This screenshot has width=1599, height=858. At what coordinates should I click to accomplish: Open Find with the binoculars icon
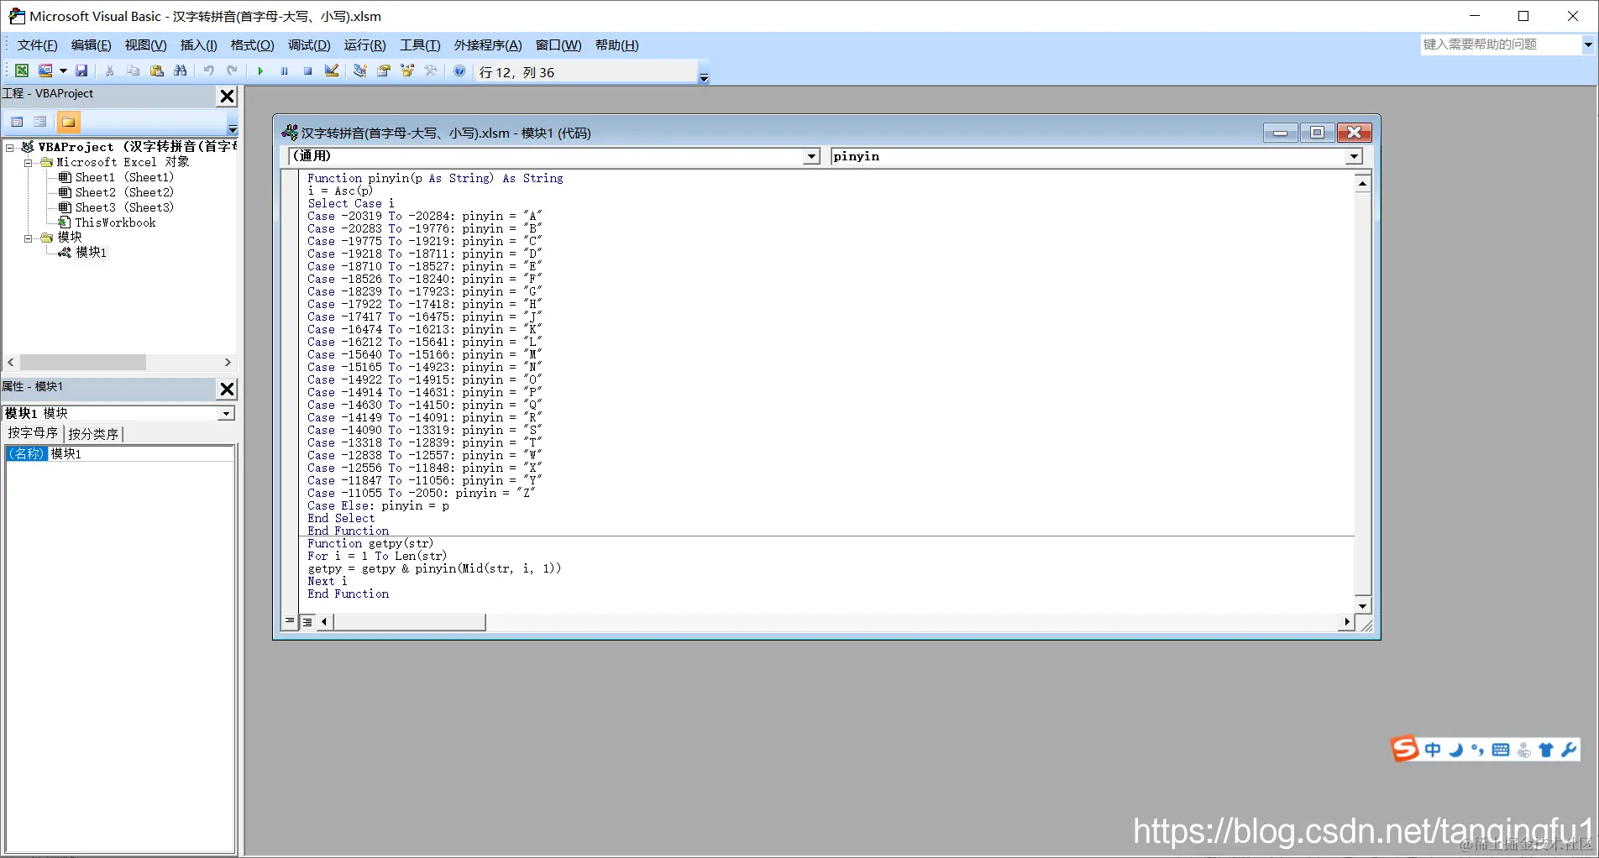[x=180, y=71]
